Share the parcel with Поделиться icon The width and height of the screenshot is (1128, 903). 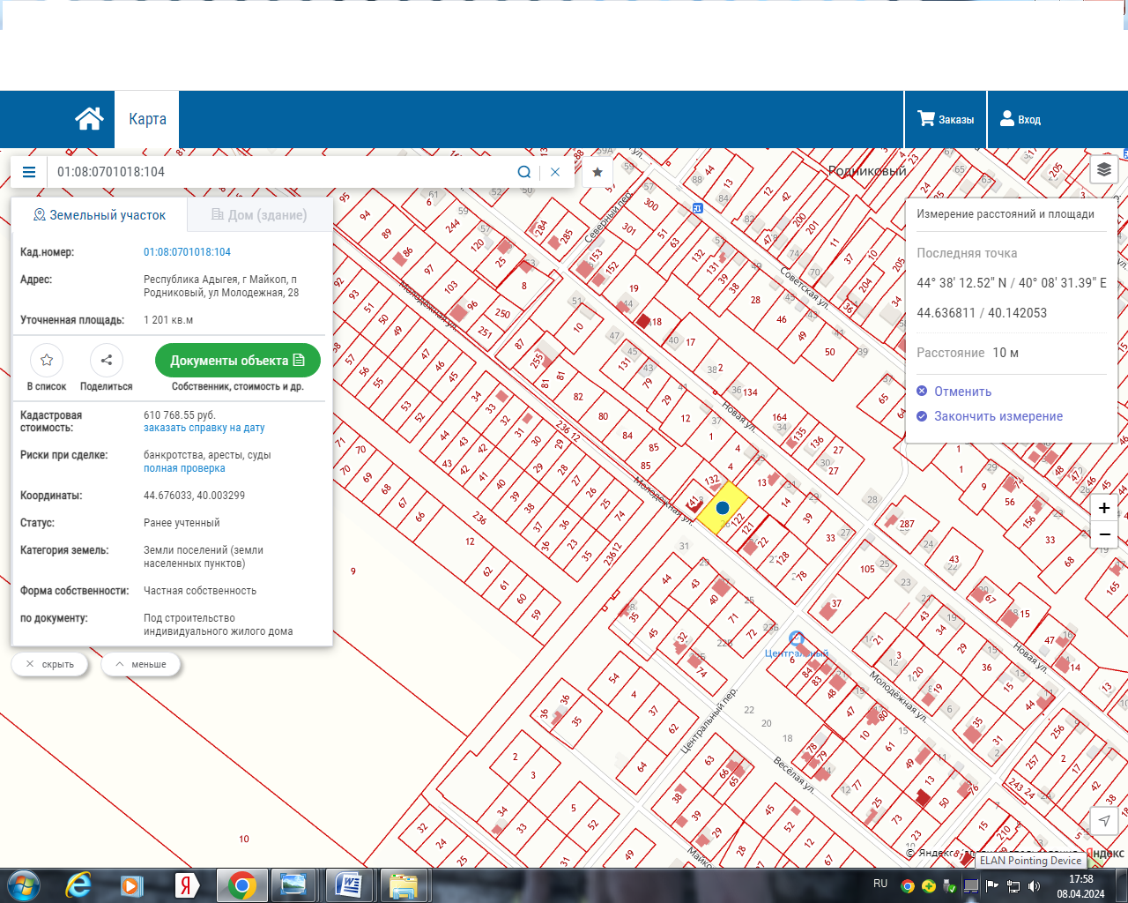click(107, 360)
